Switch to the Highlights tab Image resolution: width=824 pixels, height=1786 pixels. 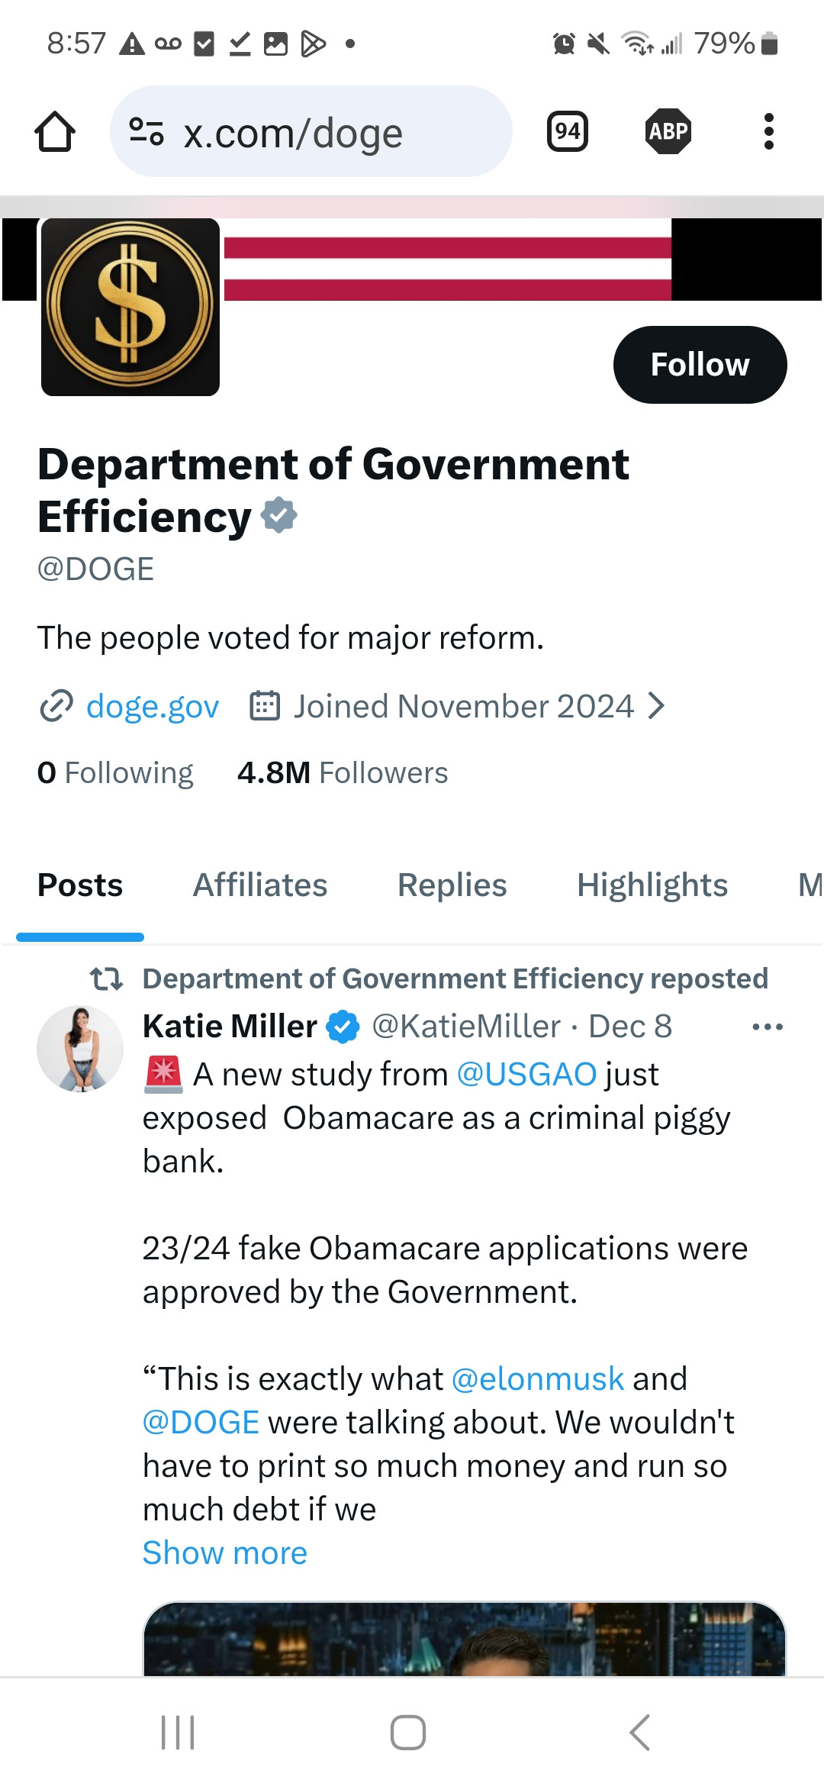652,885
